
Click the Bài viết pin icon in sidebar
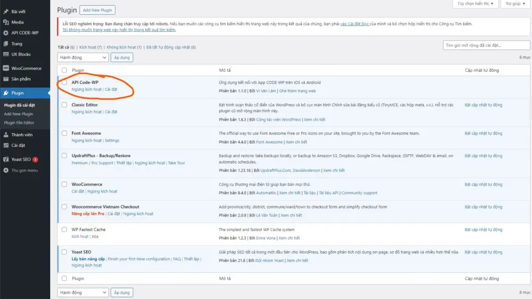point(6,12)
